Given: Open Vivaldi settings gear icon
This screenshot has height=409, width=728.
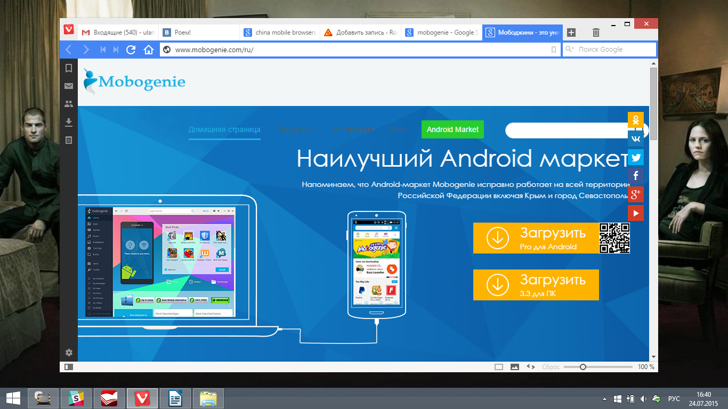Looking at the screenshot, I should 69,352.
